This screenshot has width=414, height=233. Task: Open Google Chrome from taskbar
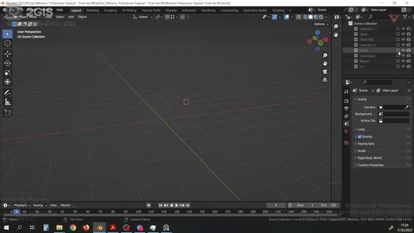pyautogui.click(x=73, y=227)
